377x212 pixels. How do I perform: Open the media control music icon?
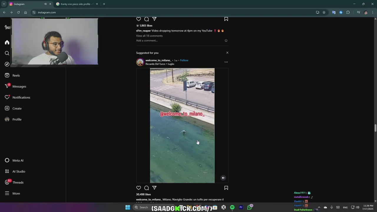point(358,12)
